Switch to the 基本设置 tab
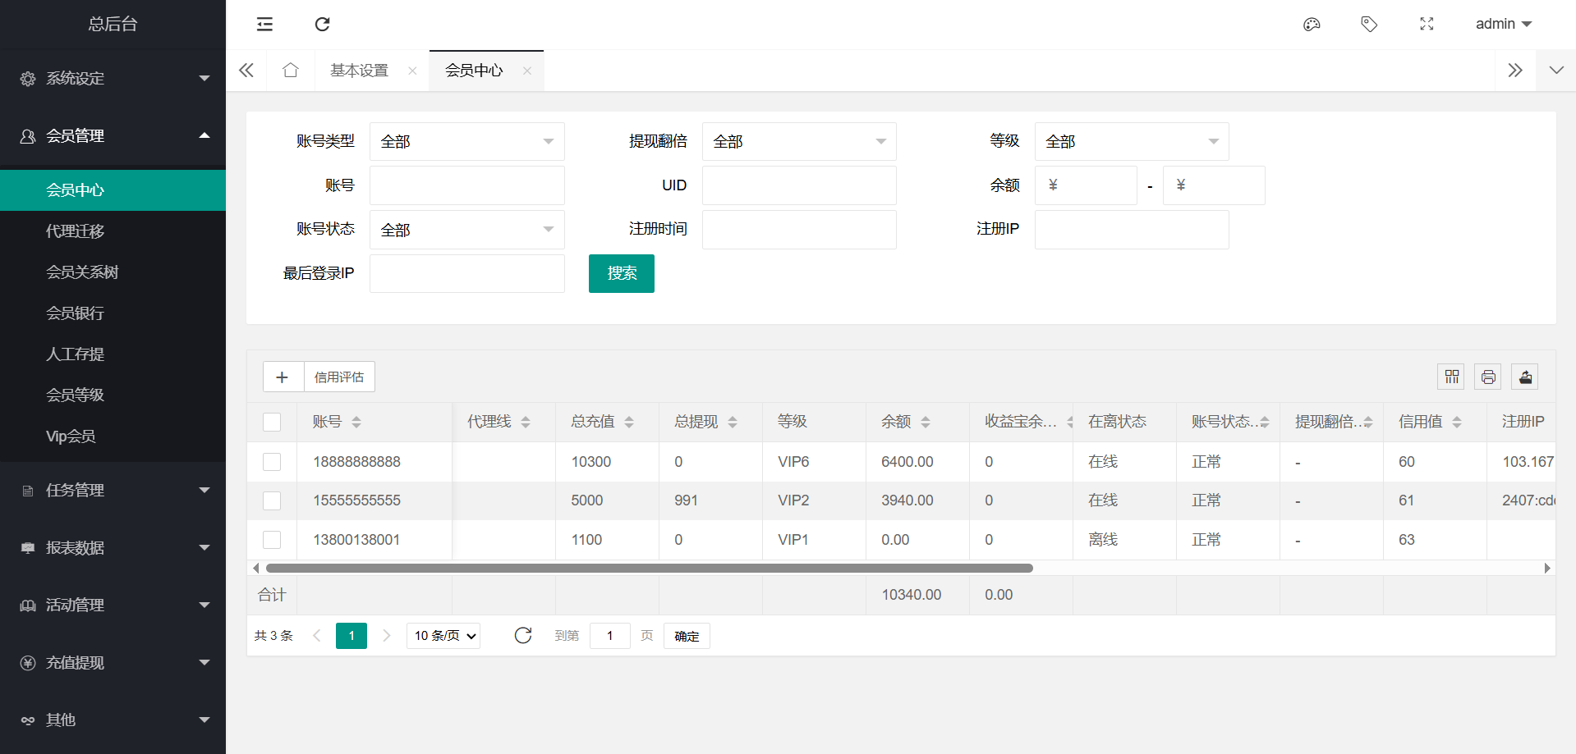Image resolution: width=1576 pixels, height=754 pixels. coord(359,71)
